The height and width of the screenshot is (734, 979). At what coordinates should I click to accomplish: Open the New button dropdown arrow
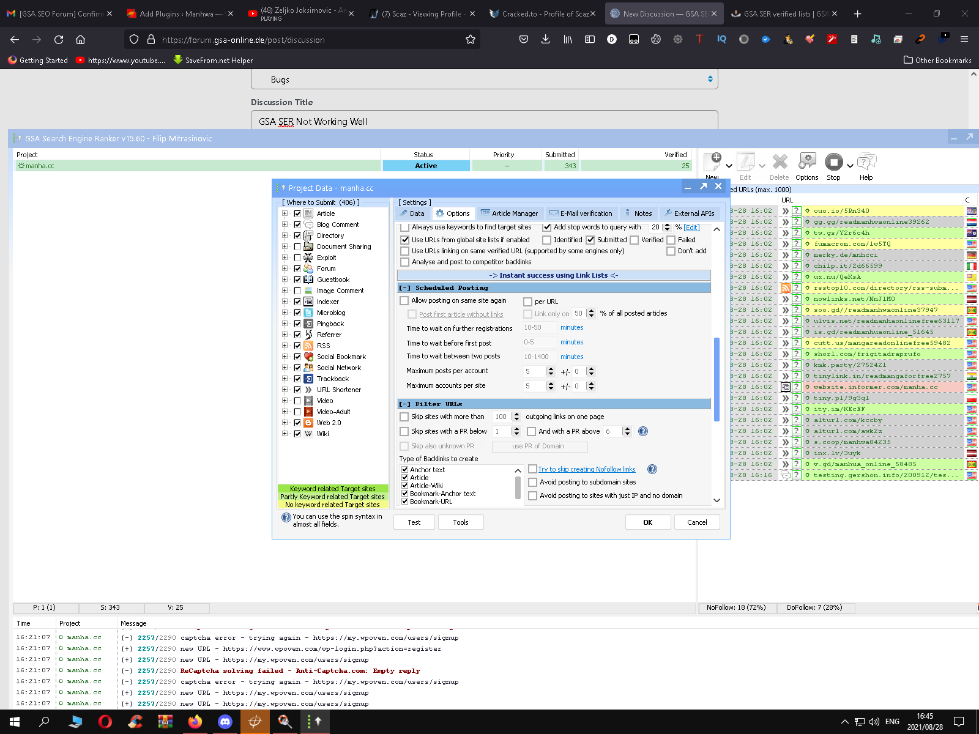[x=729, y=166]
